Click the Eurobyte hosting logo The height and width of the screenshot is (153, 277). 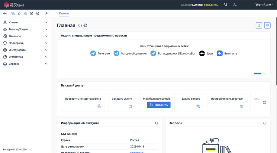(x=14, y=5)
